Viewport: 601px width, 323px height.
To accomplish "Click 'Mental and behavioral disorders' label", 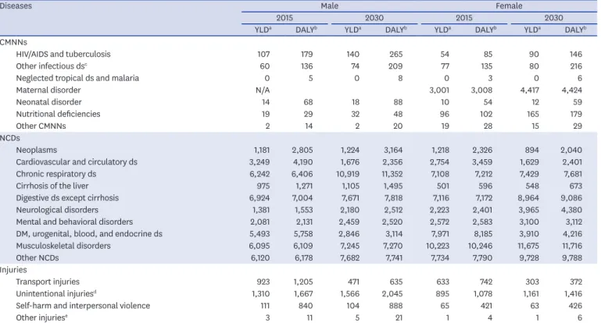I will 74,222.
